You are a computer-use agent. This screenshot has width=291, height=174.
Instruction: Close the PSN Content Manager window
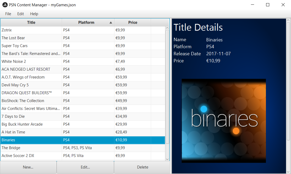coord(283,5)
